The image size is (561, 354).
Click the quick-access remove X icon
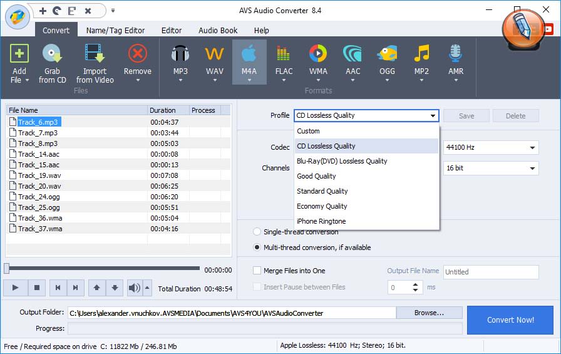point(88,11)
